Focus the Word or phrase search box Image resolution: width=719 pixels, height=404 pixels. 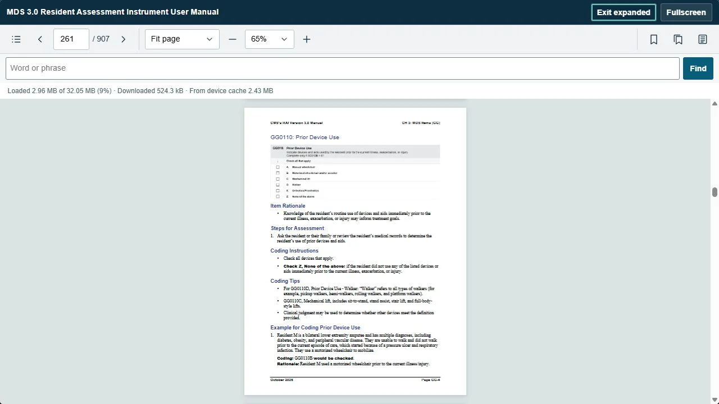(343, 68)
